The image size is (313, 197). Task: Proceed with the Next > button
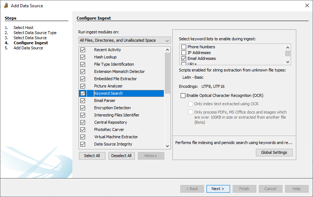coord(218,189)
